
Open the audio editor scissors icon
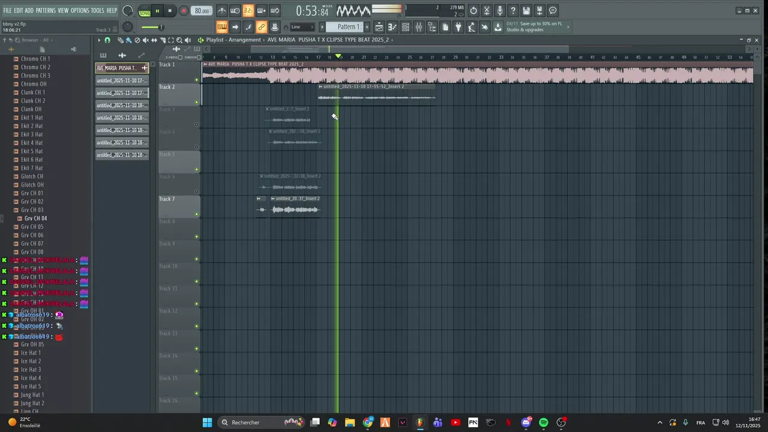click(x=487, y=10)
